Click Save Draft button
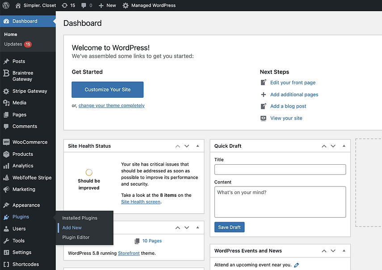This screenshot has height=270, width=382. [229, 227]
